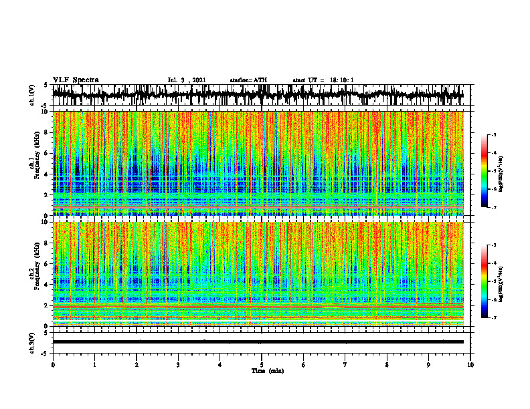
Task: Click the ch.1 colorbar label 'log(PSD)(V²/Hz)'
Action: point(501,174)
